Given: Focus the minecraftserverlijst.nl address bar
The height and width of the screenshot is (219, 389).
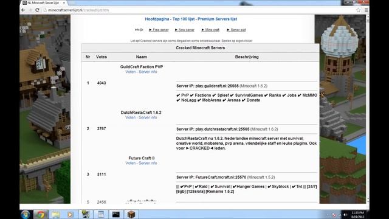Looking at the screenshot, I should pos(199,10).
